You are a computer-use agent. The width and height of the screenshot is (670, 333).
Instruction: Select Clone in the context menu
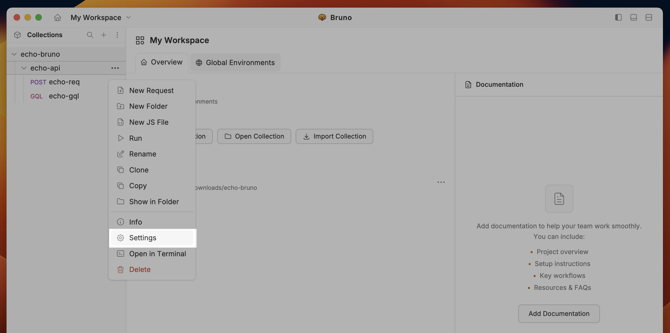coord(152,170)
